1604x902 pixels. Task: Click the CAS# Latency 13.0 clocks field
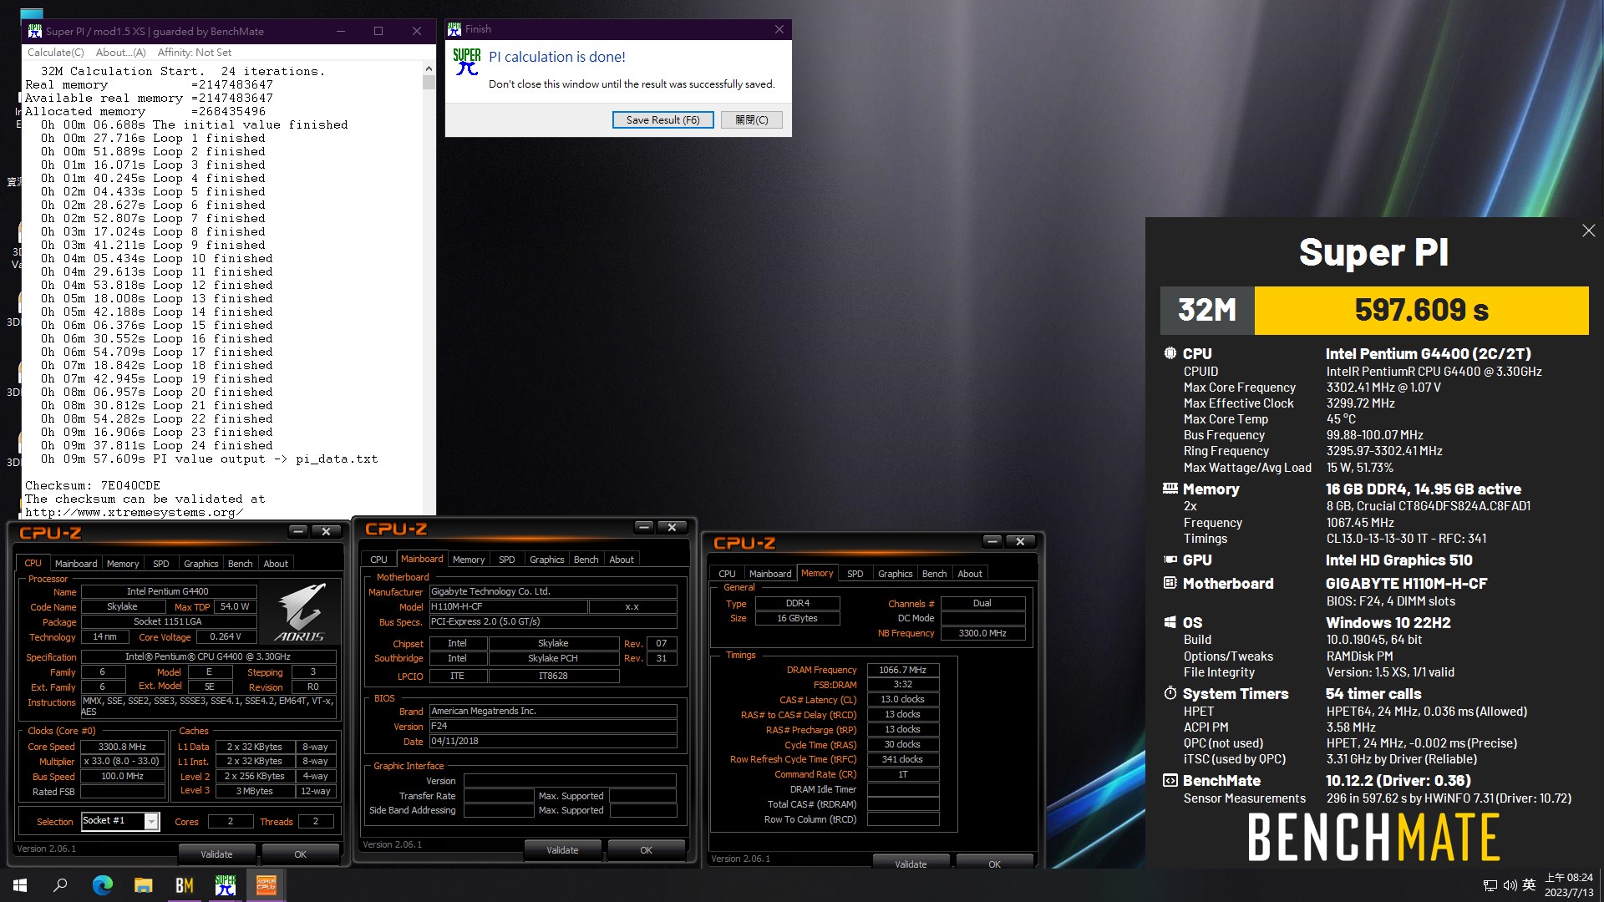[x=903, y=699]
